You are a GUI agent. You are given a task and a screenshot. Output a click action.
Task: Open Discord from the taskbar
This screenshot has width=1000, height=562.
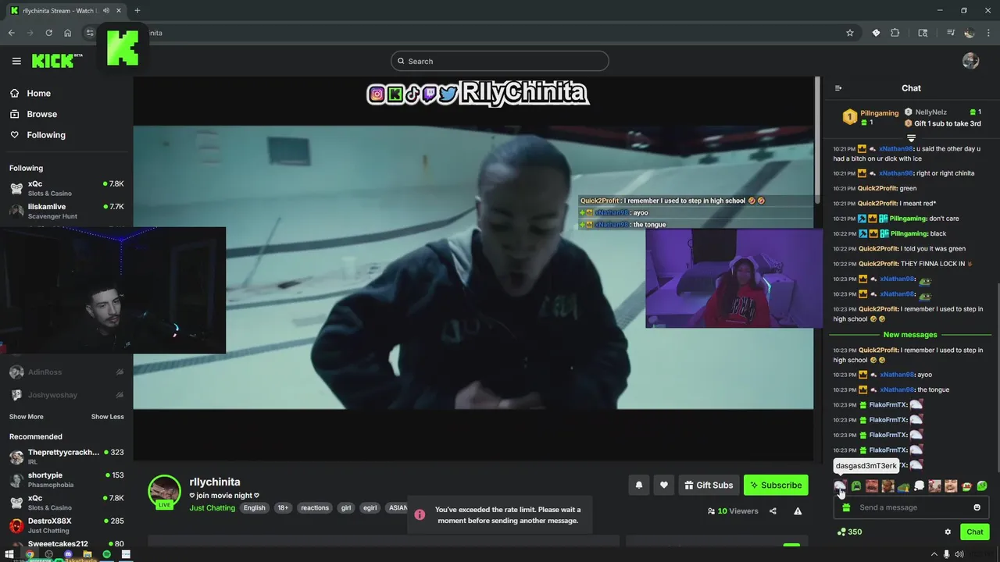tap(68, 555)
